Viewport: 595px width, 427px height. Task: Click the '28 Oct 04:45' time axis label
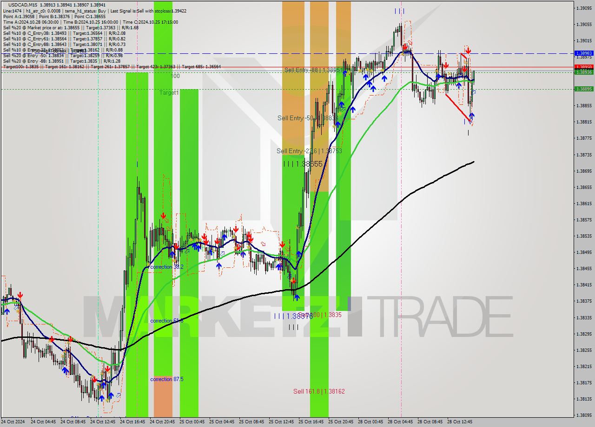click(400, 422)
